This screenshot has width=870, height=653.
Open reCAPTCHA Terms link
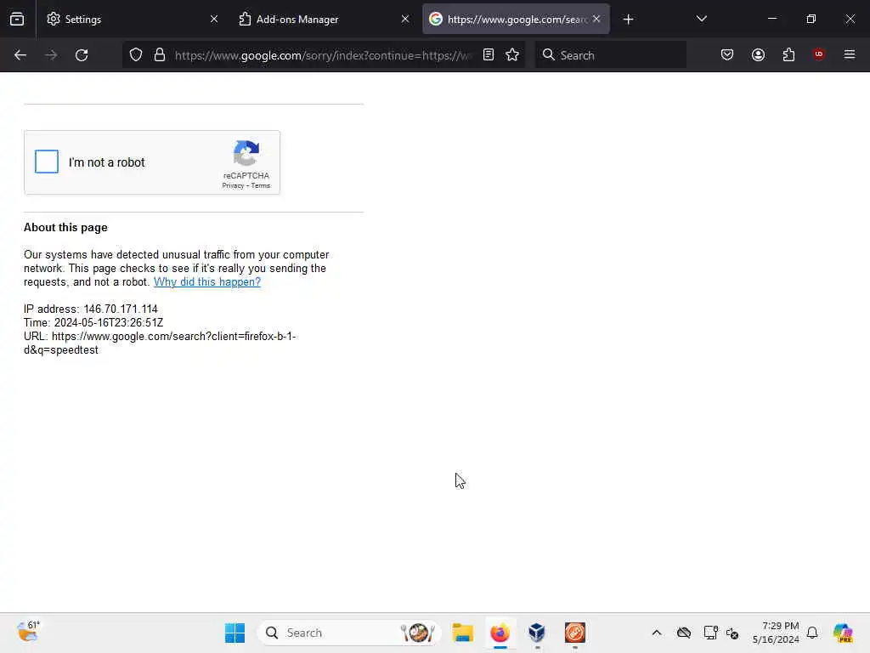(260, 185)
